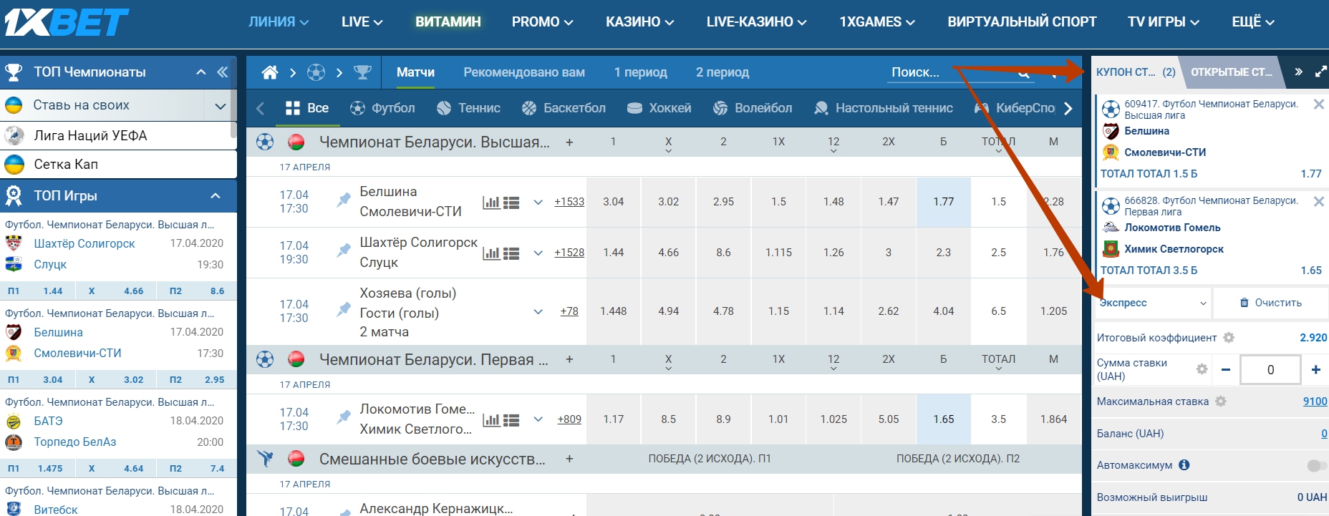Click the 1XBET logo
The height and width of the screenshot is (516, 1329).
coord(66,22)
